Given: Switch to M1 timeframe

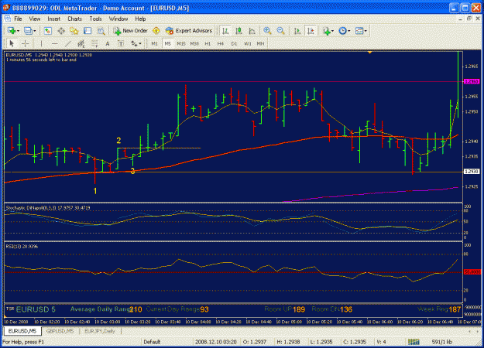Looking at the screenshot, I should point(155,44).
